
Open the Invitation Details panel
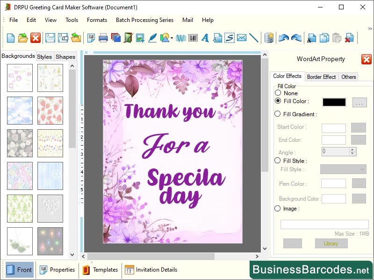coord(151,270)
